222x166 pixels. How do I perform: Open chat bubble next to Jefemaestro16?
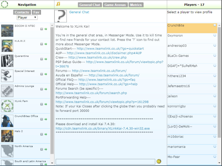click(215, 86)
